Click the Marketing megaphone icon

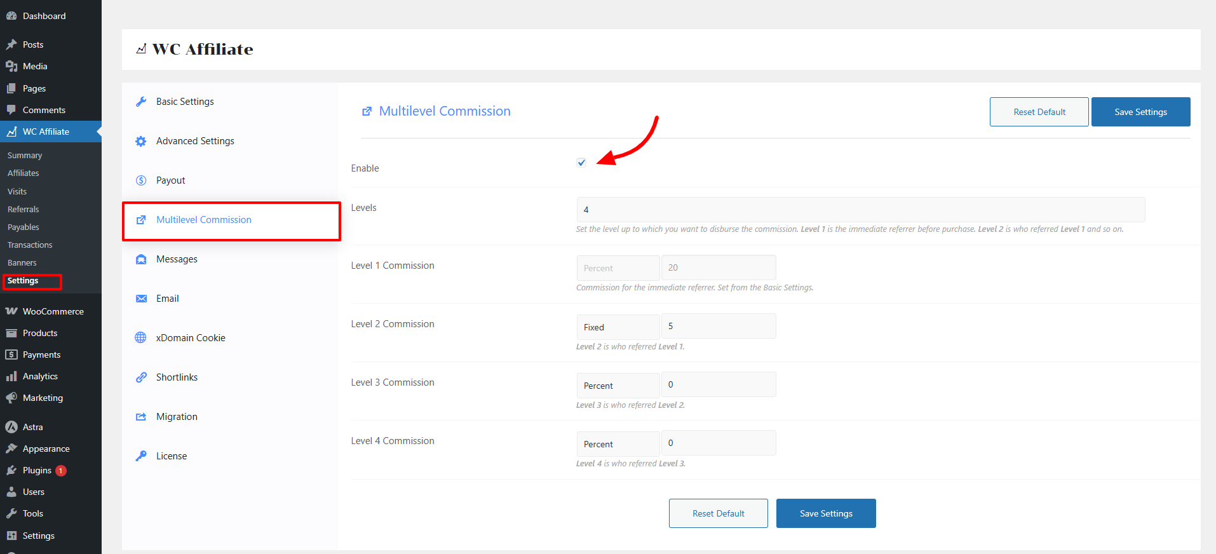[11, 398]
